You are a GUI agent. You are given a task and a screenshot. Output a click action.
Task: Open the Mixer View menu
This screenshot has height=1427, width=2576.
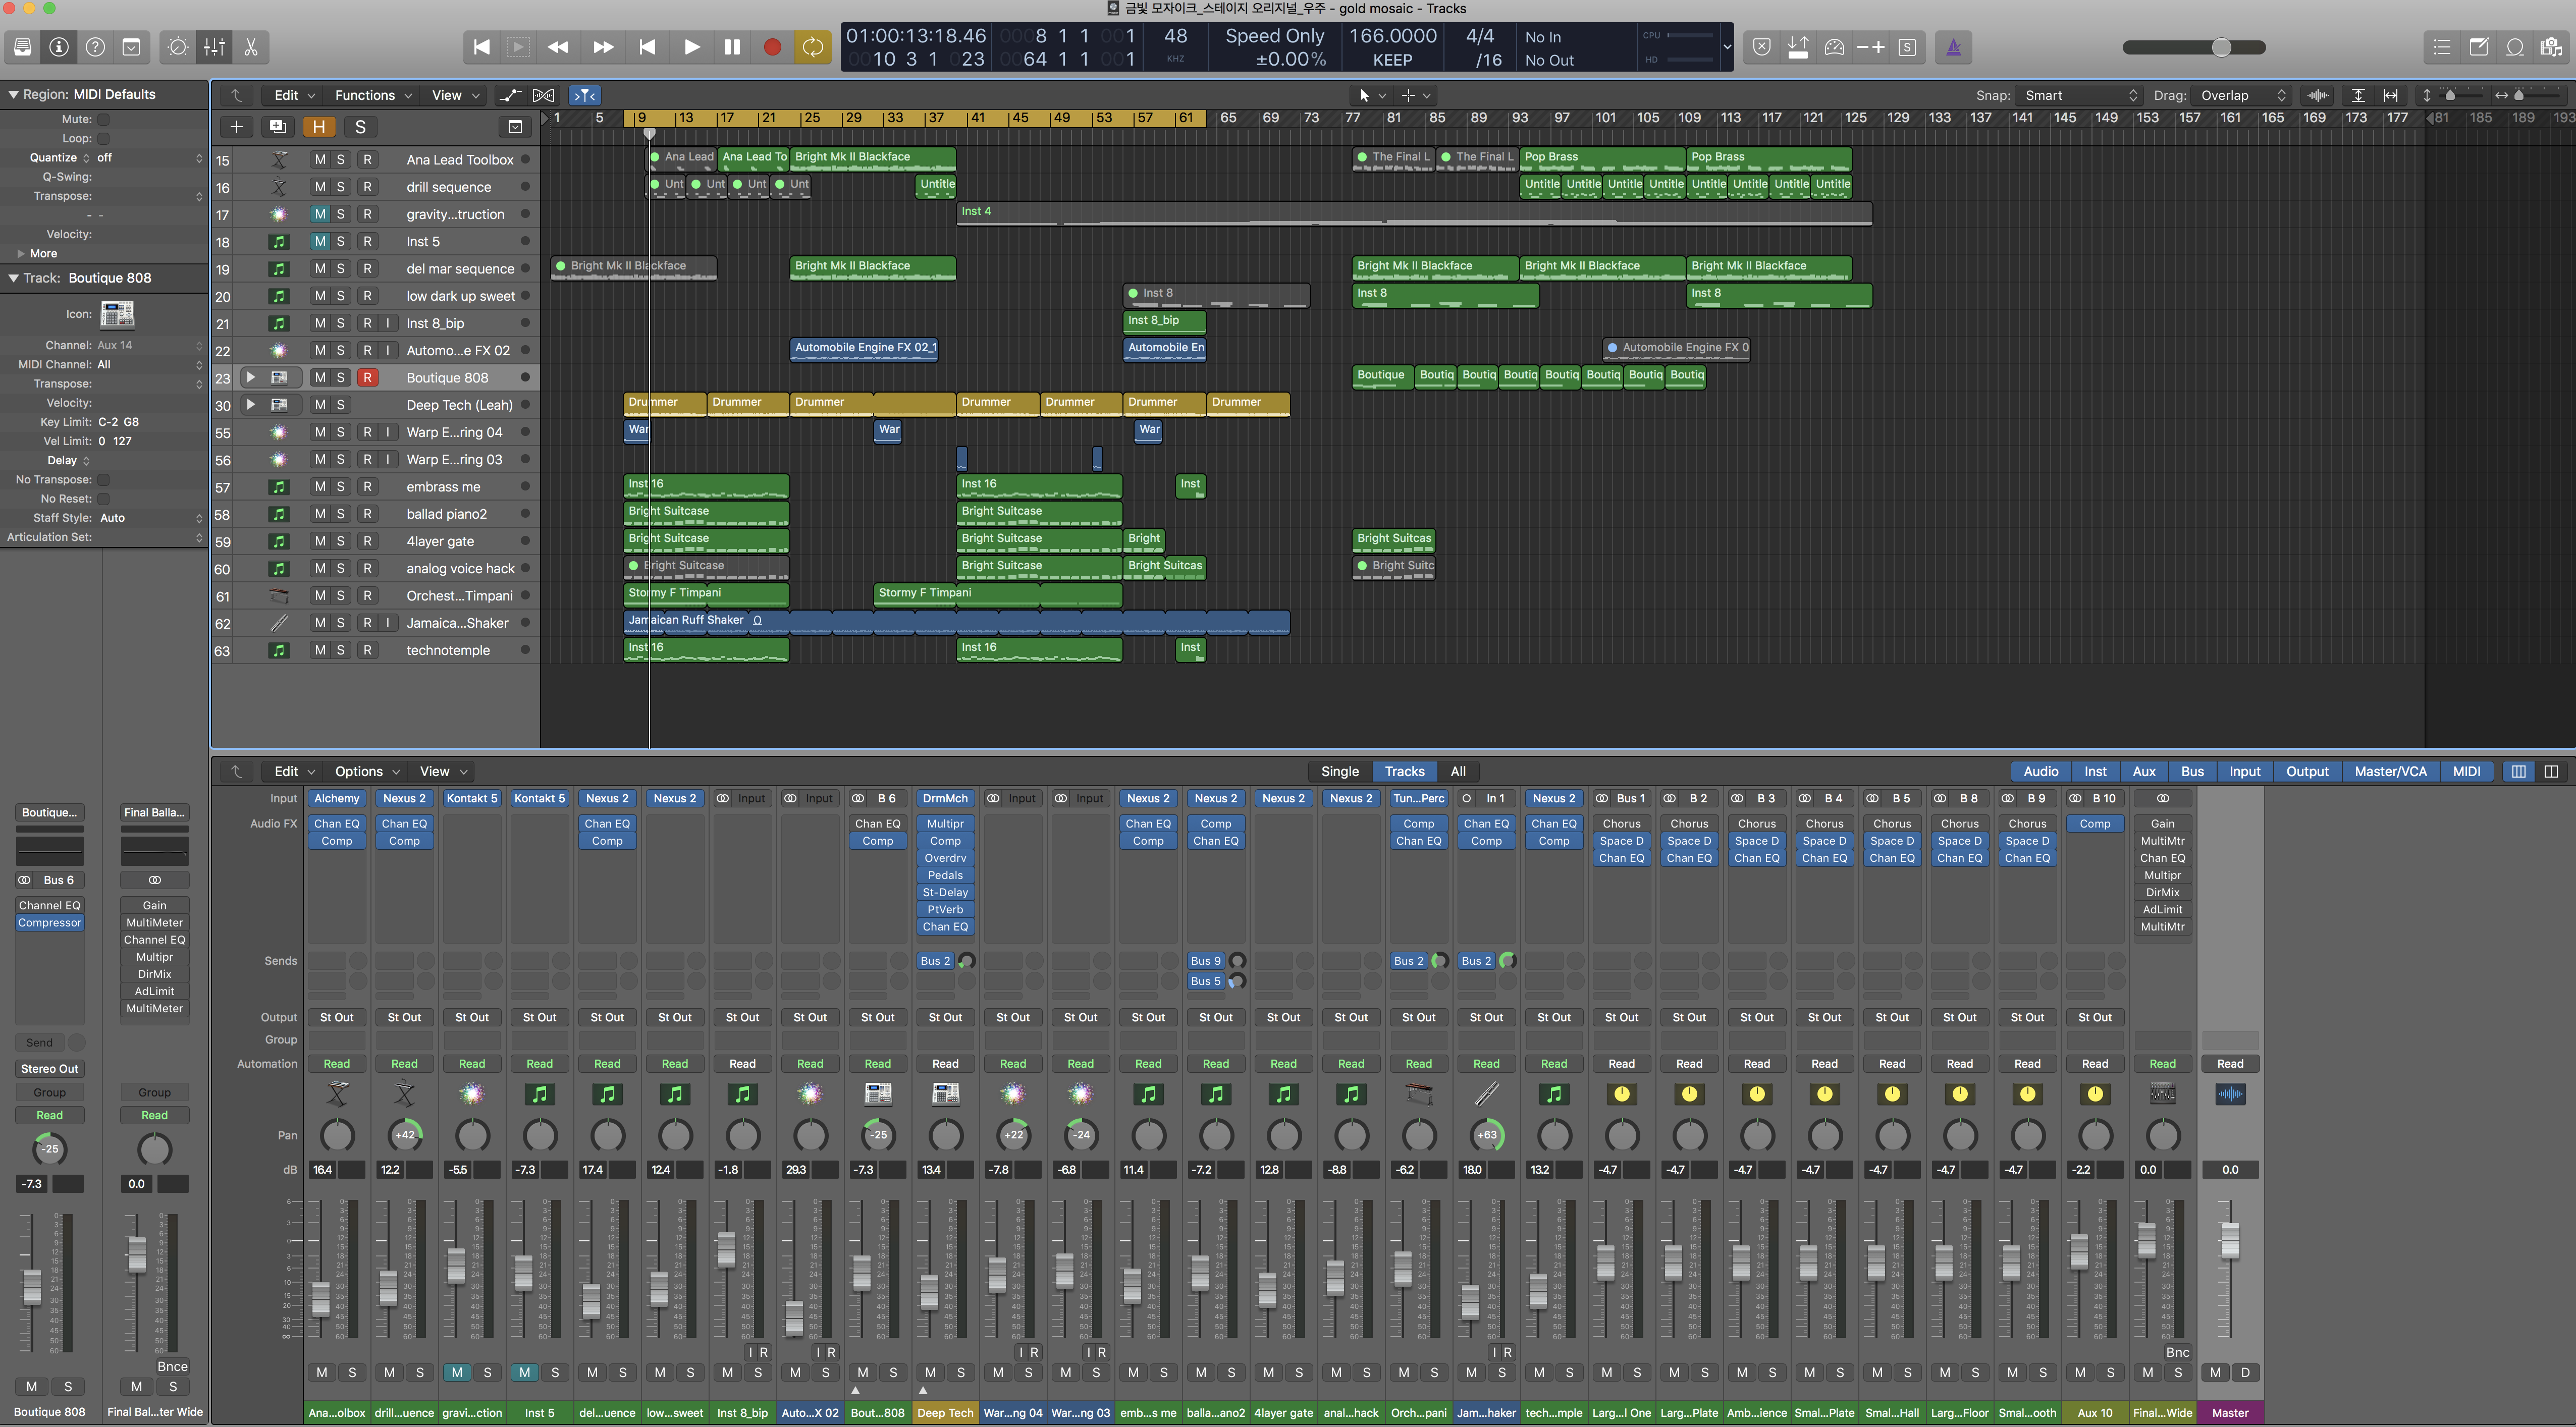[442, 771]
